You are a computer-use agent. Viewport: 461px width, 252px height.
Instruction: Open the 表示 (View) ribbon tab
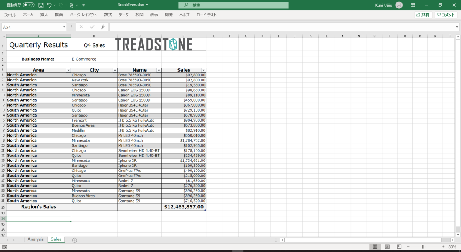154,15
